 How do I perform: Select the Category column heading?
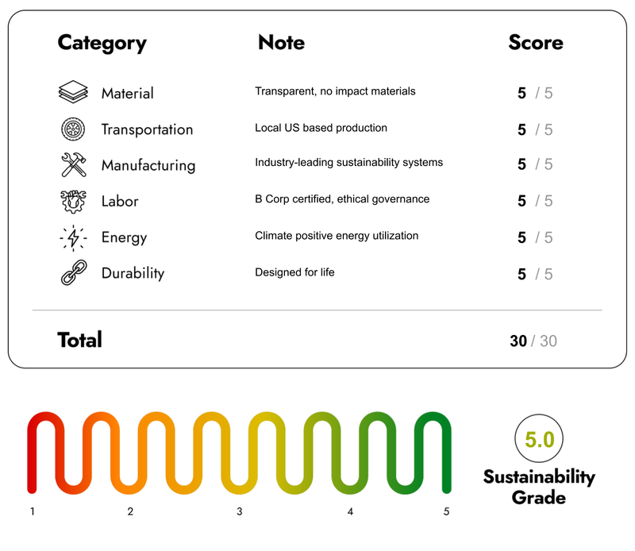click(x=102, y=43)
